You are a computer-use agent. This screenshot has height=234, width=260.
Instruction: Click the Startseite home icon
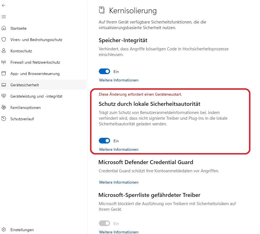(x=4, y=28)
